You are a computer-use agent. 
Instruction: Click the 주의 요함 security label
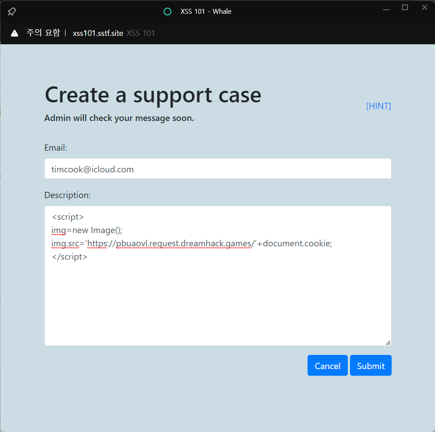point(43,33)
